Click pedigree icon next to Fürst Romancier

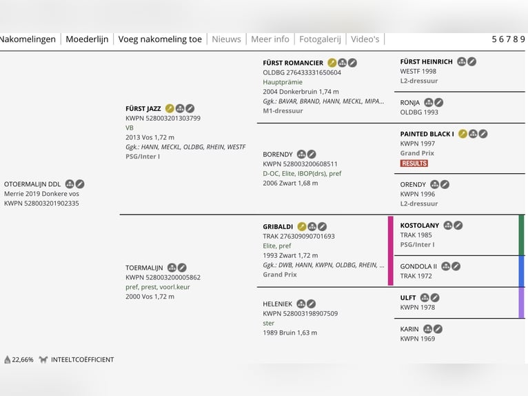pos(342,63)
